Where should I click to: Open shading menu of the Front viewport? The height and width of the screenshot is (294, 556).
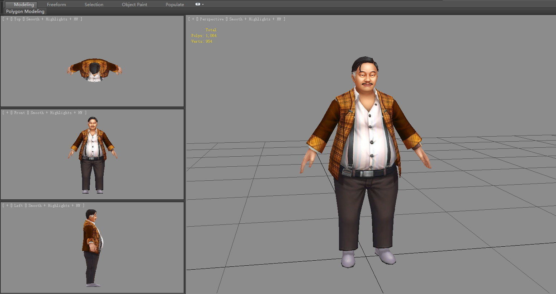click(x=56, y=113)
